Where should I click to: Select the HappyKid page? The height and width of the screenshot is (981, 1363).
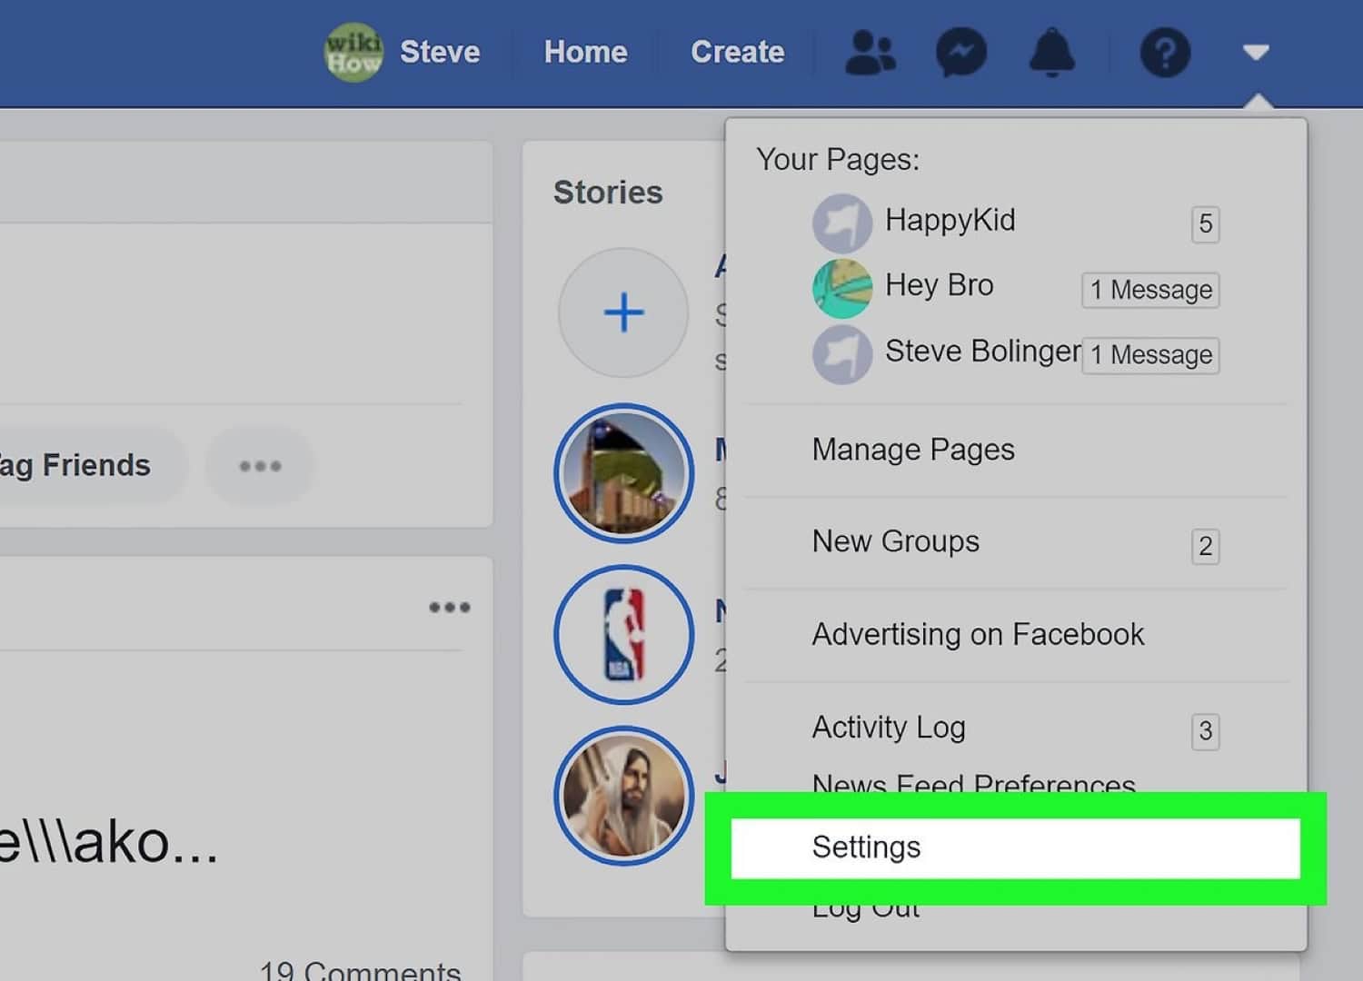click(950, 221)
